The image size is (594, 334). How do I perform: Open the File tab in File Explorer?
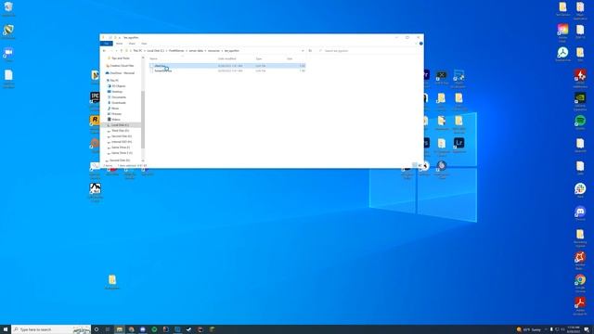107,44
